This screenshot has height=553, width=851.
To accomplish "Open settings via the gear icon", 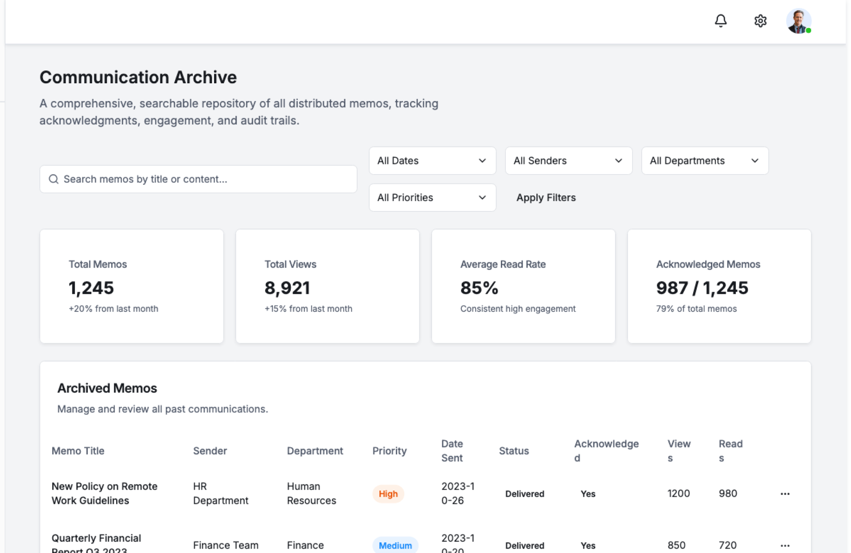I will [760, 21].
